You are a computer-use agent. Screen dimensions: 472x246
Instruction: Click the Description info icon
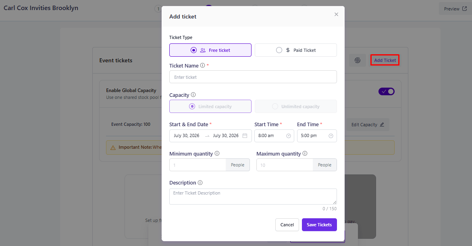(200, 182)
